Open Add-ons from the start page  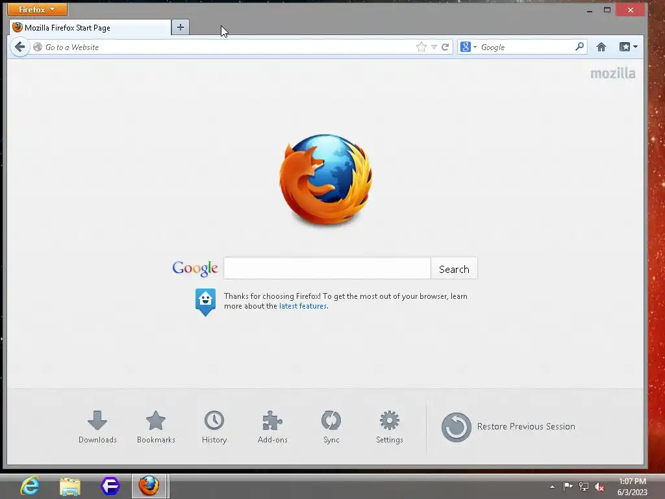click(272, 427)
